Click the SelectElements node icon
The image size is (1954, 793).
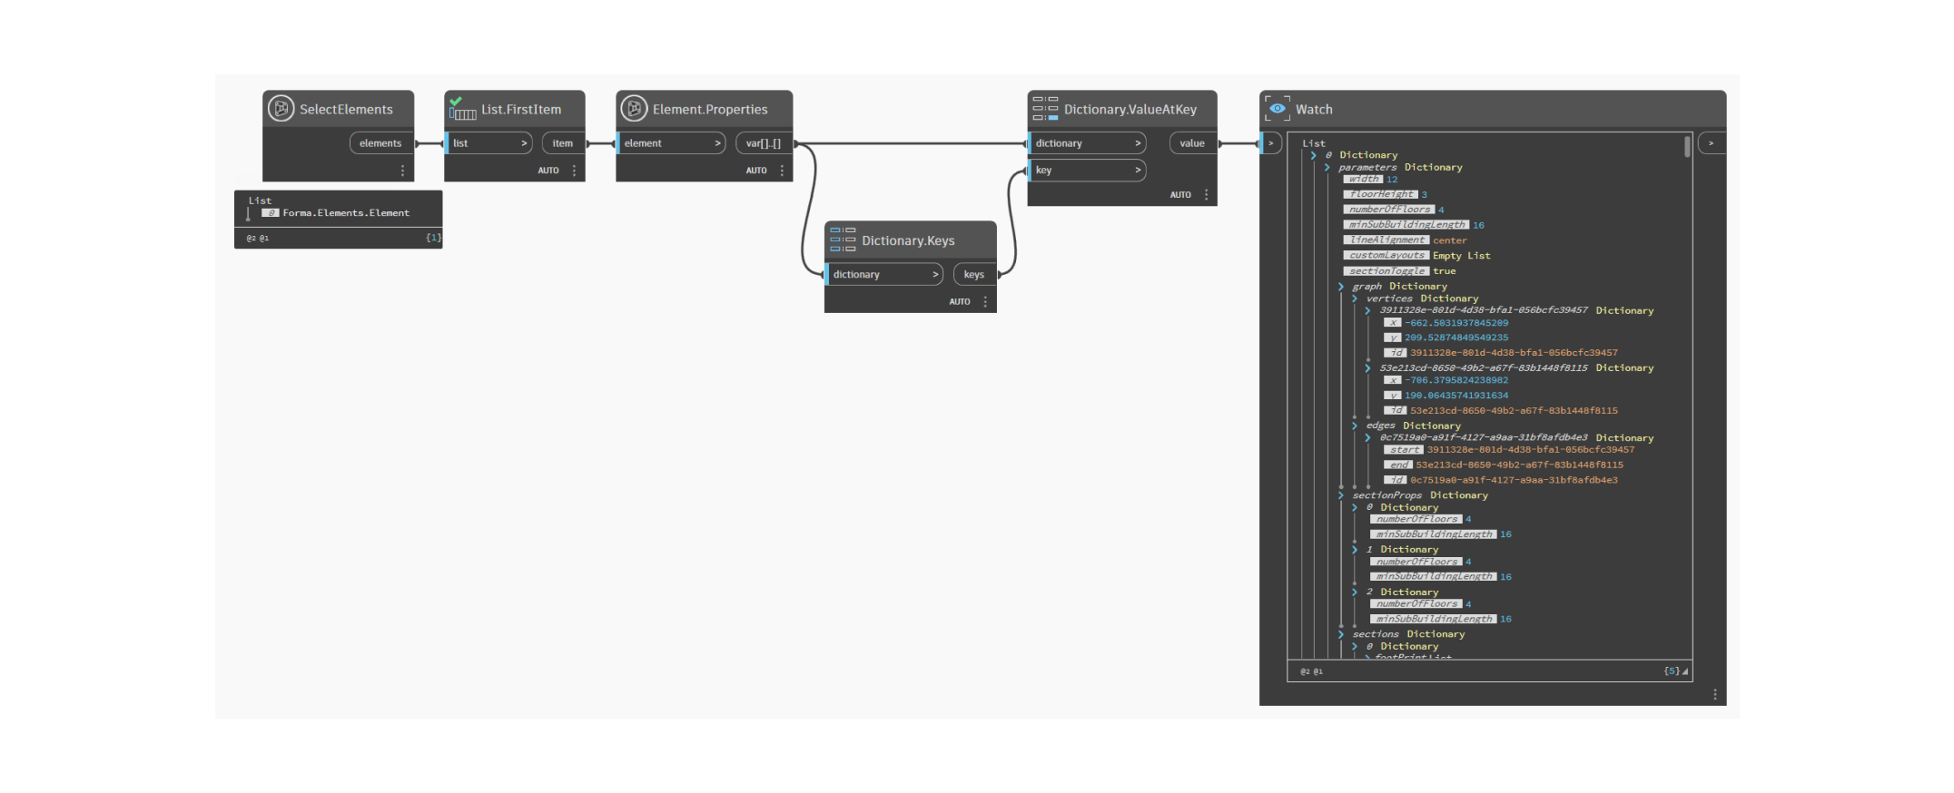281,109
